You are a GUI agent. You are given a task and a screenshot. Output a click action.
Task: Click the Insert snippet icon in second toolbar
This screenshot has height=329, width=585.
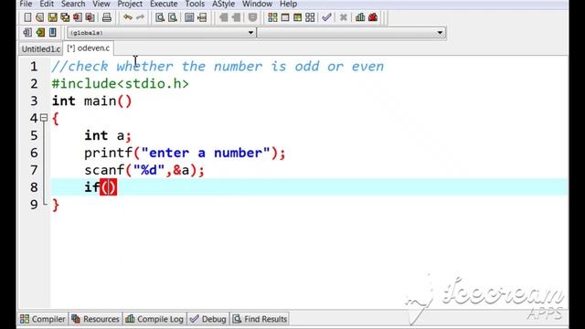coord(27,33)
